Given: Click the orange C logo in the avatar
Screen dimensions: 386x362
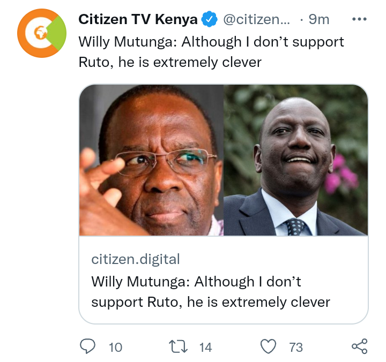Looking at the screenshot, I should 36,33.
